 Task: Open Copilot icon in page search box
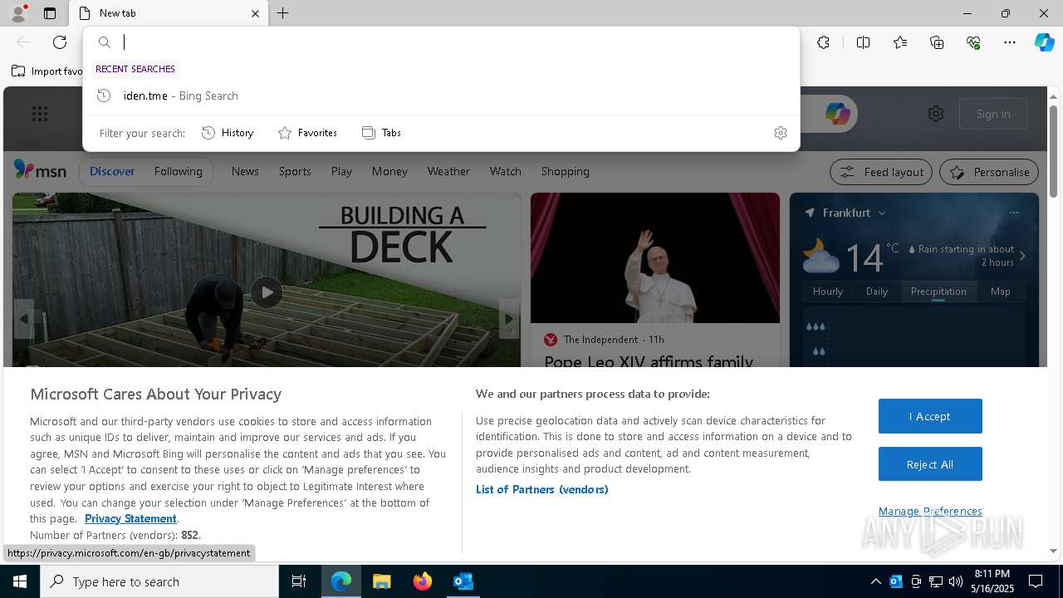(x=837, y=114)
